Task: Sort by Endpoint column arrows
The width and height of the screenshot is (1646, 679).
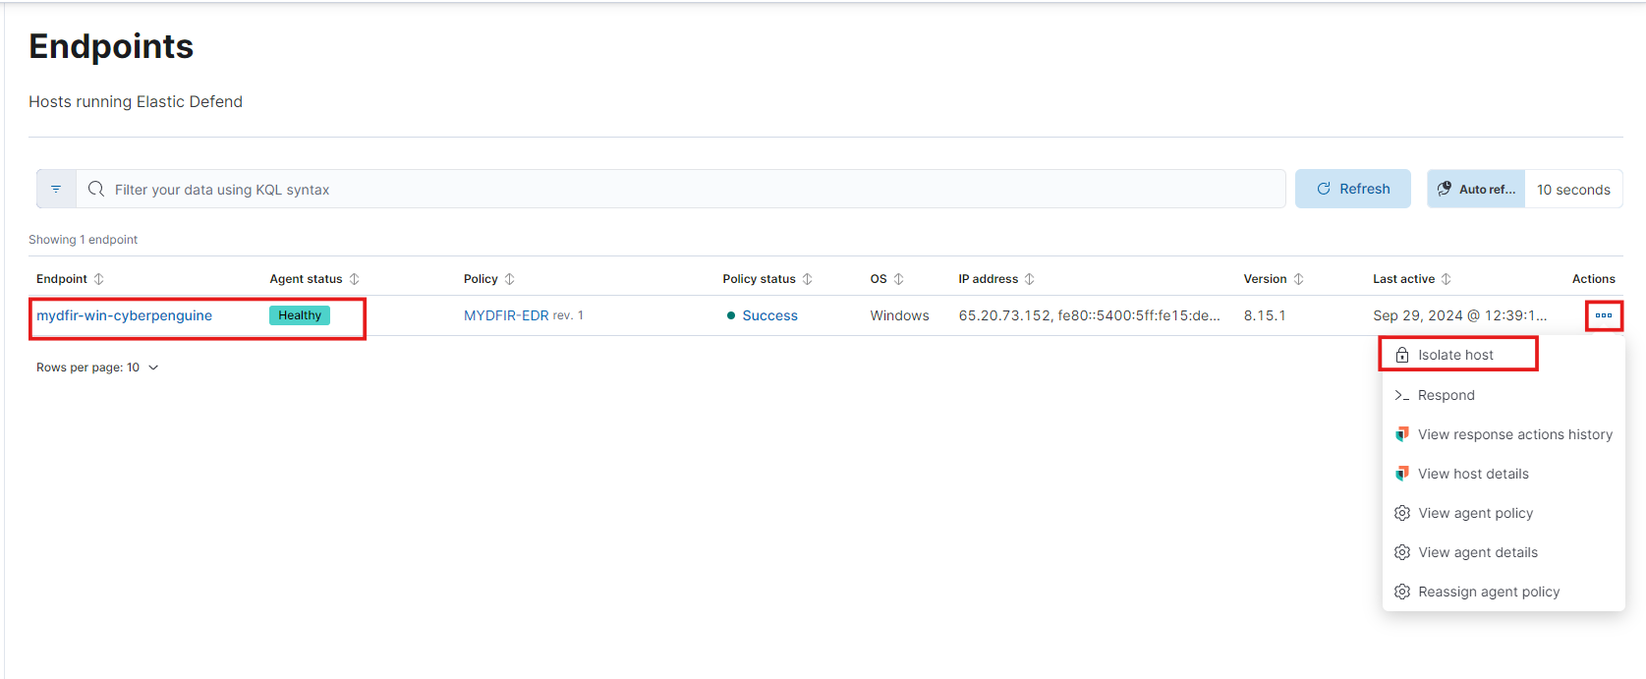Action: pyautogui.click(x=99, y=279)
